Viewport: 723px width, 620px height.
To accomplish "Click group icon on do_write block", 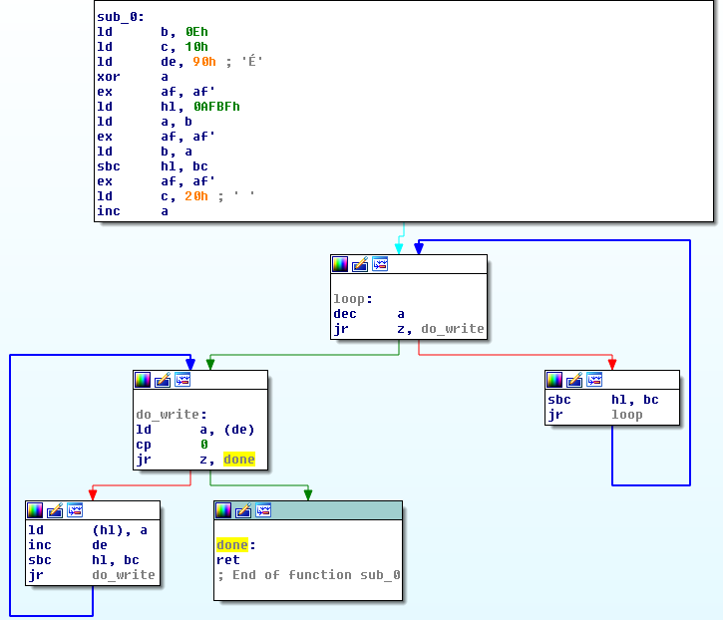I will [x=181, y=380].
